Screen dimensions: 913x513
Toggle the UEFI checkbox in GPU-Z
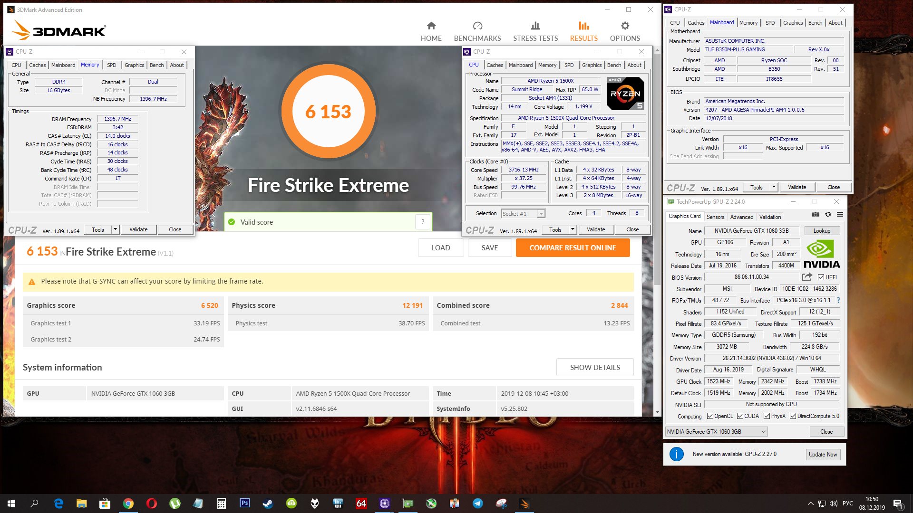pyautogui.click(x=821, y=277)
